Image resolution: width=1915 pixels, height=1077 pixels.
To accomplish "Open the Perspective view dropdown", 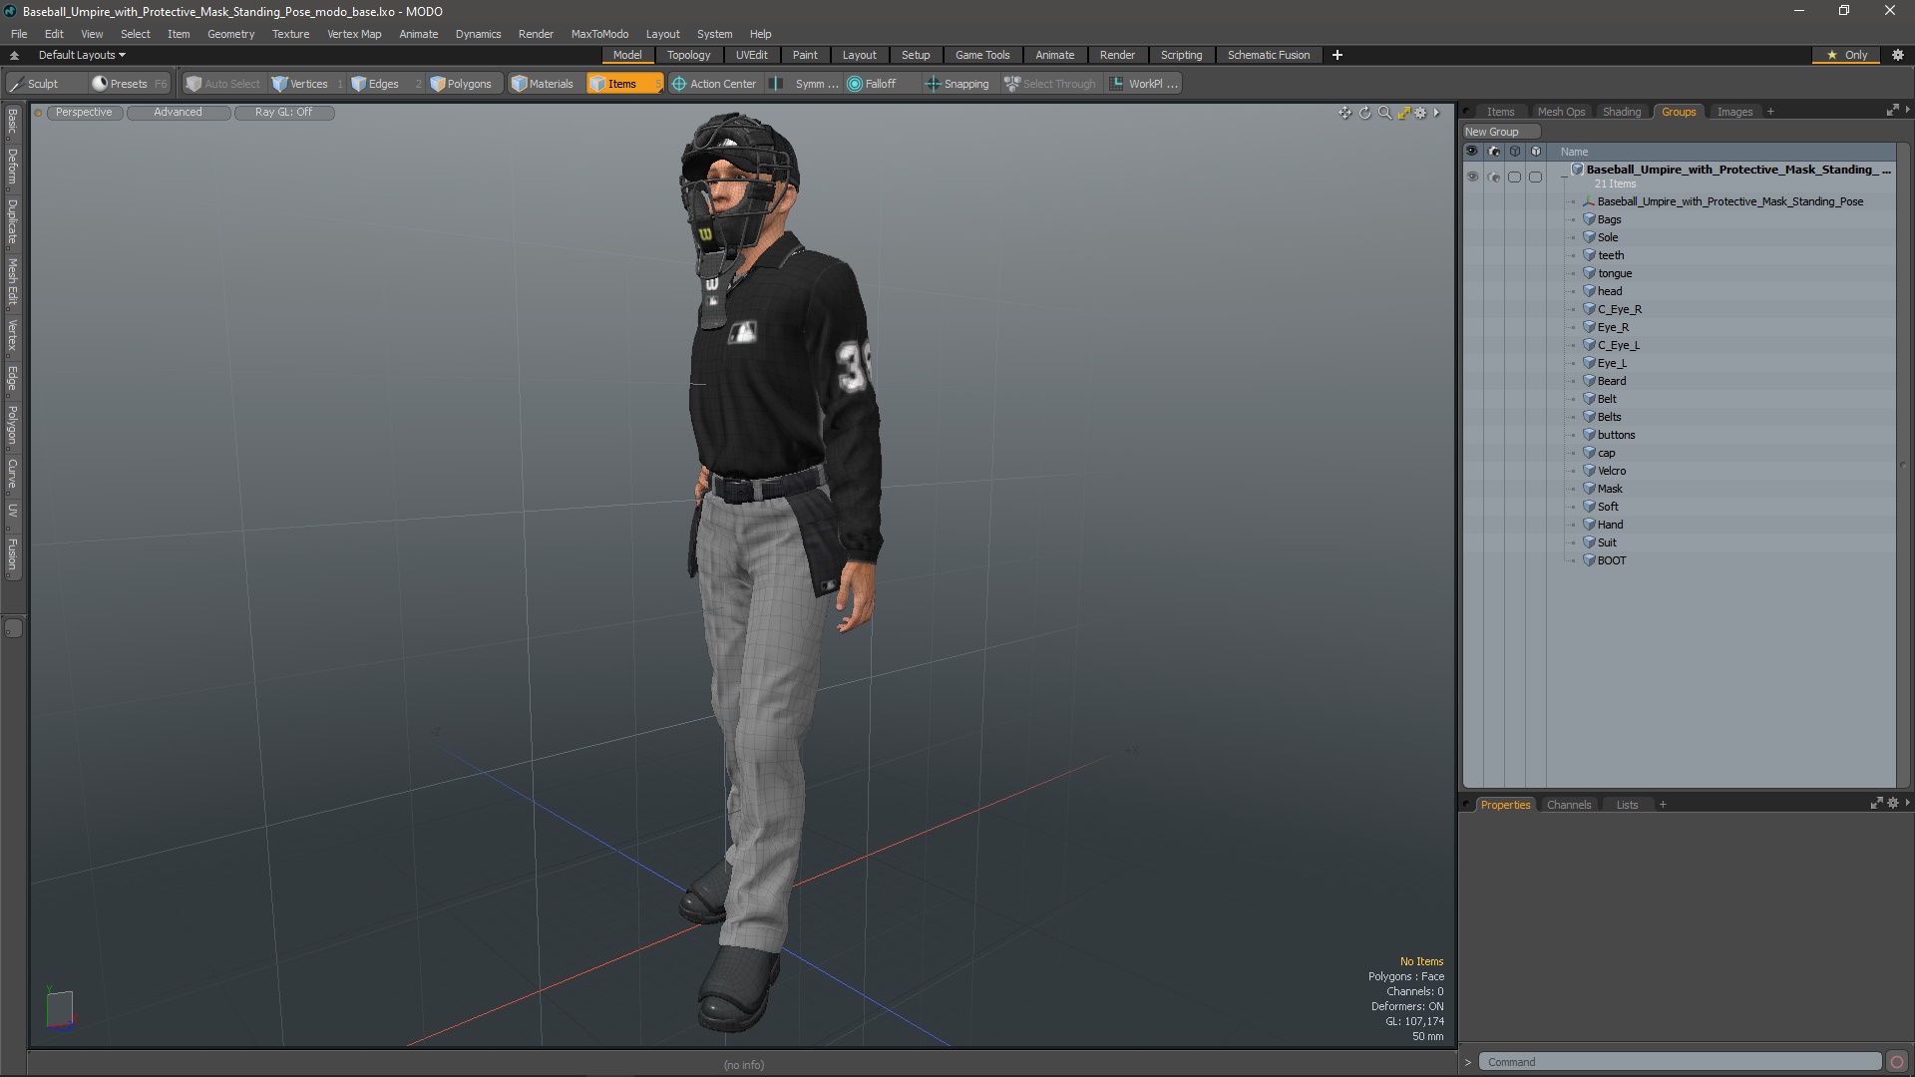I will [x=84, y=113].
